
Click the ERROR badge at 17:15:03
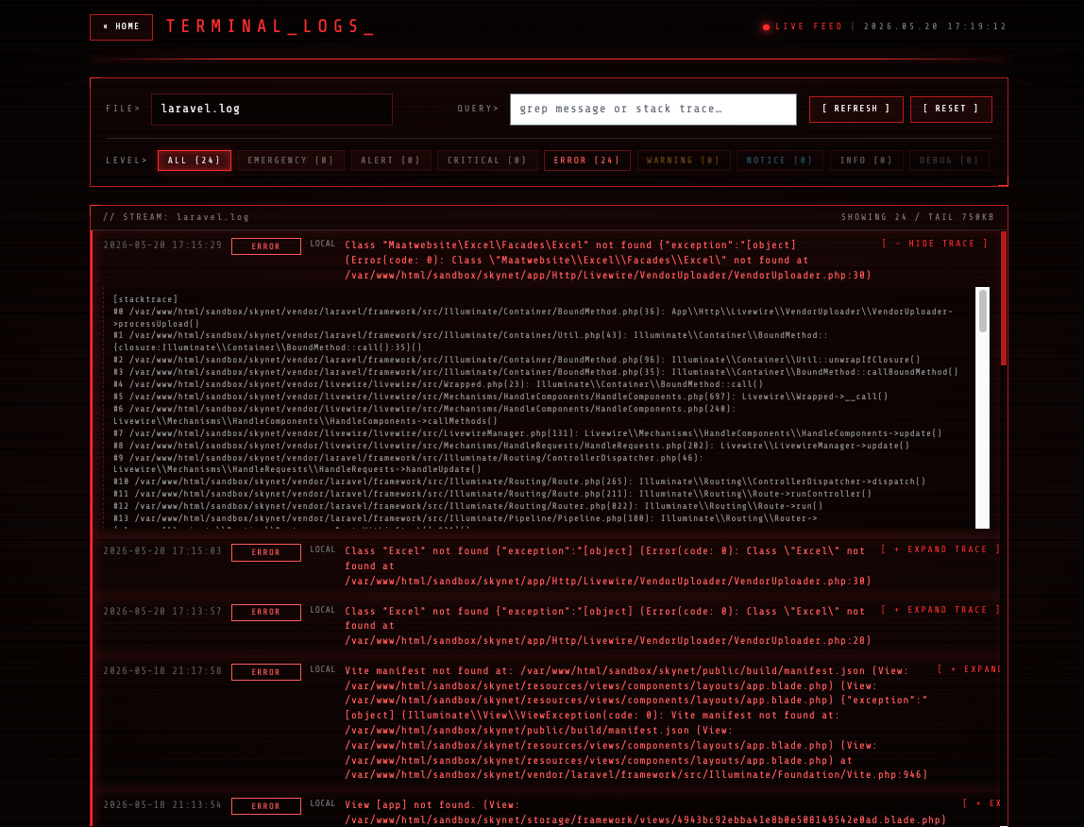pyautogui.click(x=266, y=553)
